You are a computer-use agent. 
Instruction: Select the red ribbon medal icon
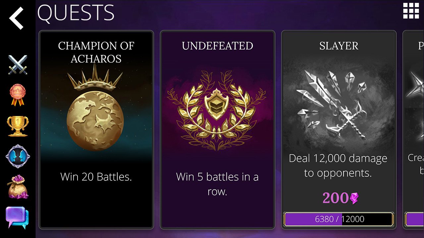(x=18, y=95)
